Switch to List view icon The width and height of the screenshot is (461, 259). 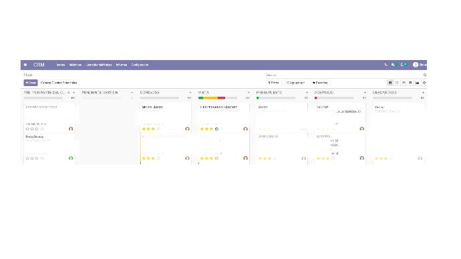(x=397, y=83)
